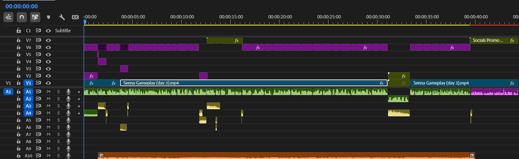Image resolution: width=519 pixels, height=159 pixels.
Task: Toggle track targeting for V1
Action: (29, 83)
